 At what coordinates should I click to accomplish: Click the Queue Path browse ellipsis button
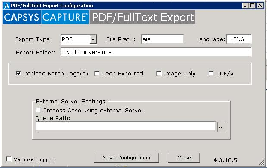tap(221, 127)
